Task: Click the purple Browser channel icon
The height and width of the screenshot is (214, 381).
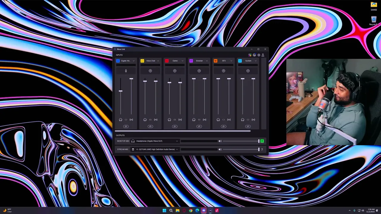Action: point(191,61)
